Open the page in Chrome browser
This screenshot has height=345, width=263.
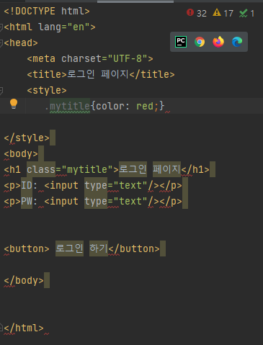[200, 42]
